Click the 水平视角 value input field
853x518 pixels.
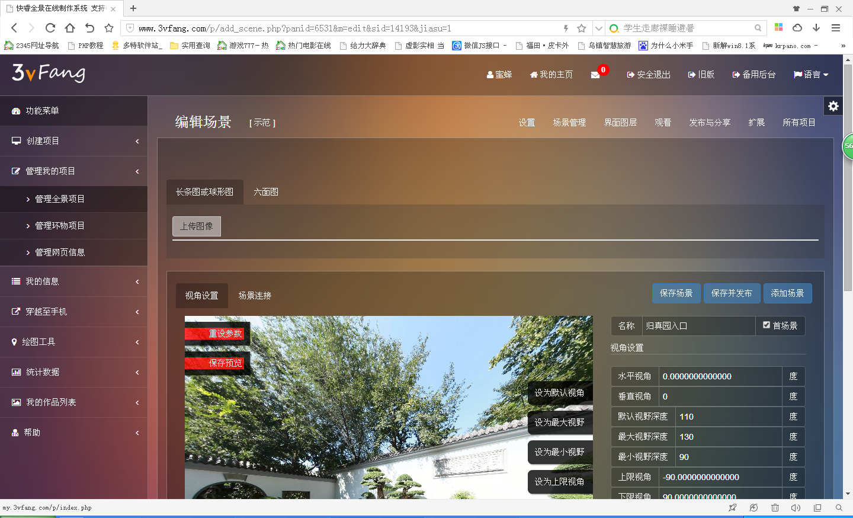720,376
